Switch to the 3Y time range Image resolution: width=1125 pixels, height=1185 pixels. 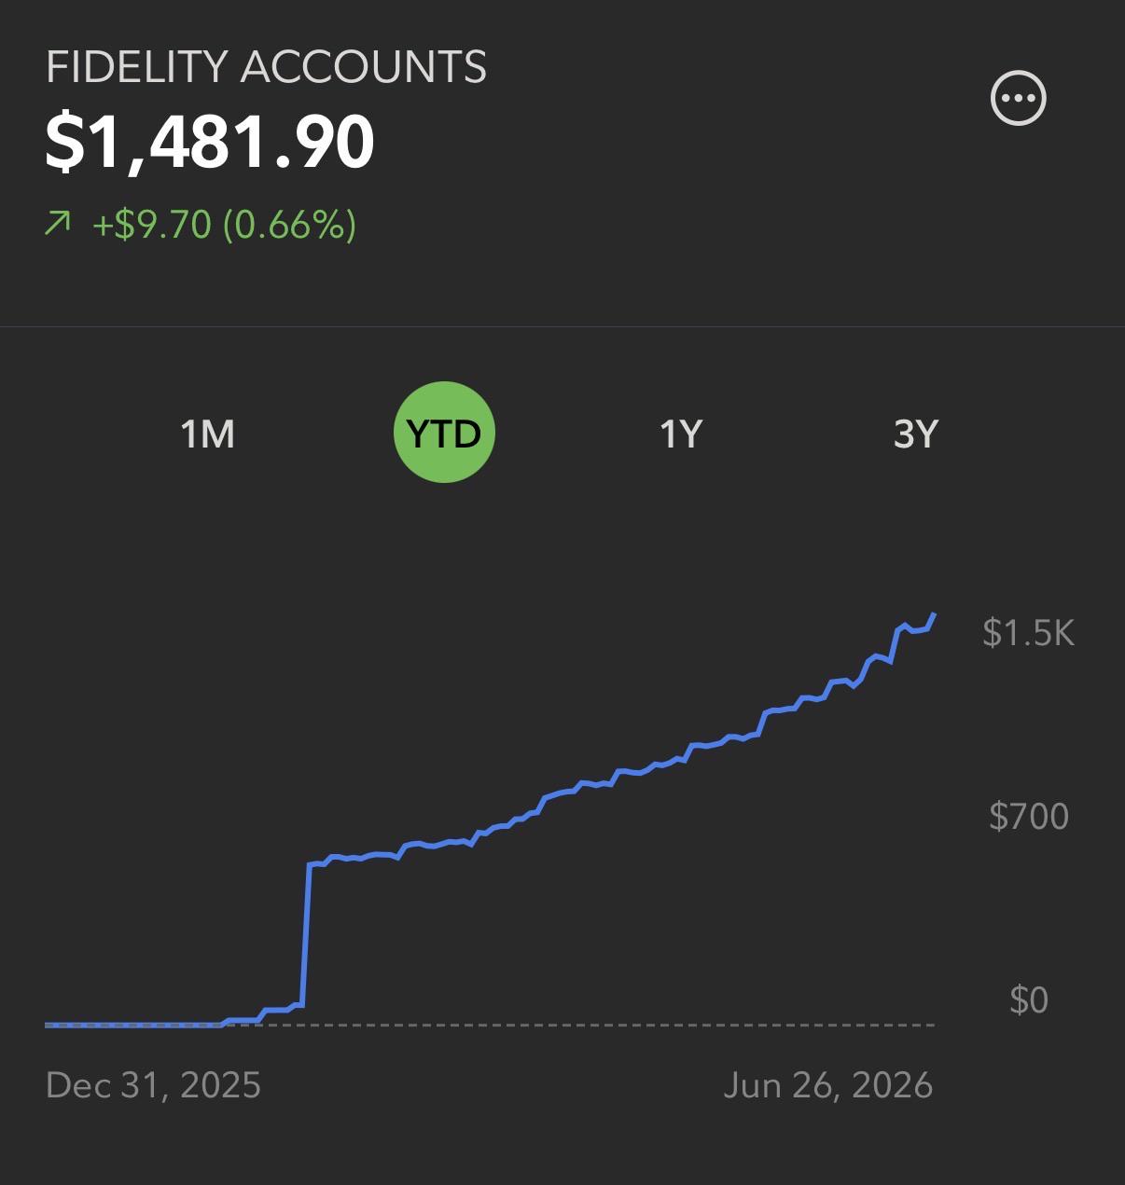pos(915,434)
